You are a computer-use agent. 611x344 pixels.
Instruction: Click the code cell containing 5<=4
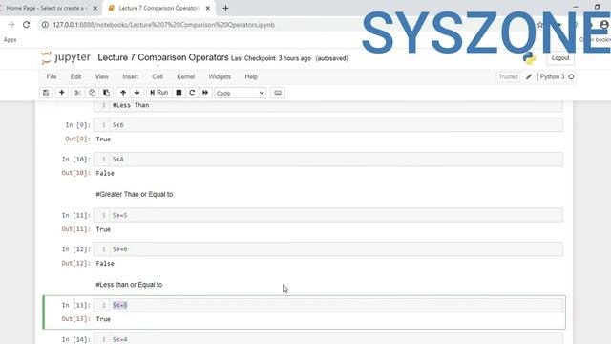(x=327, y=339)
